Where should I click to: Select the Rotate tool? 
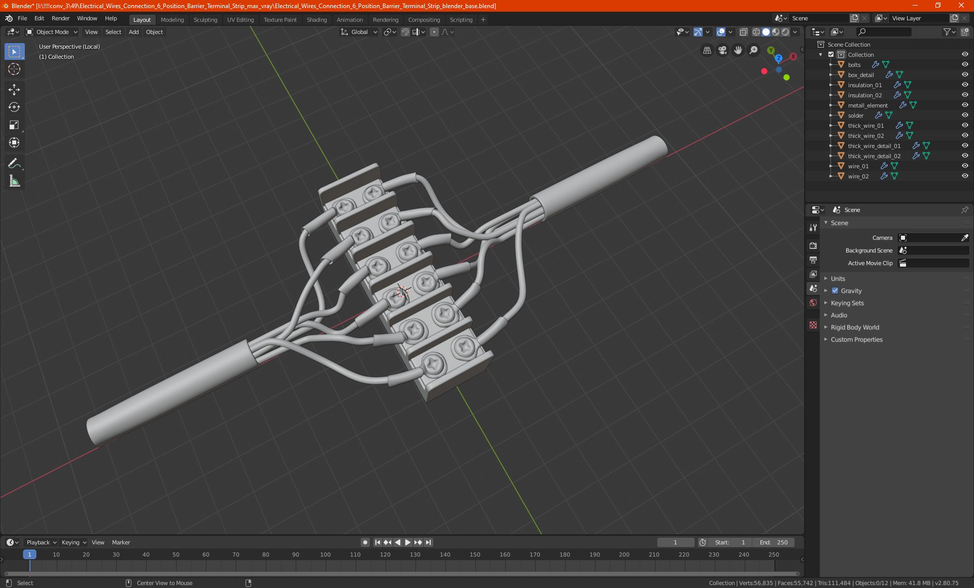point(14,107)
